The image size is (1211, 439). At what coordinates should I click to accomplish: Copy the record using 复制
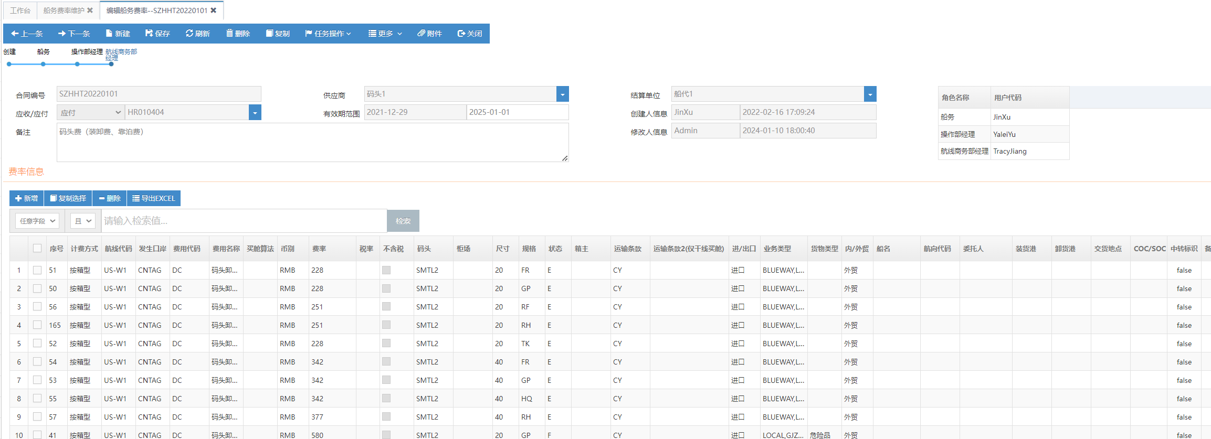278,34
